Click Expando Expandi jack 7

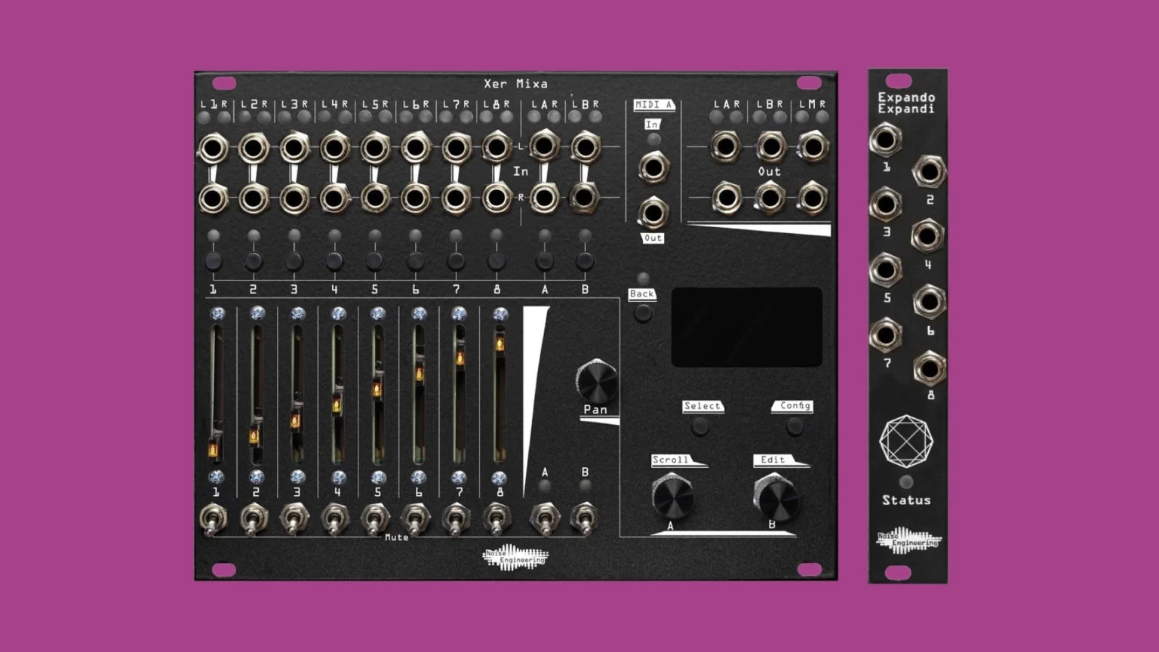point(886,335)
